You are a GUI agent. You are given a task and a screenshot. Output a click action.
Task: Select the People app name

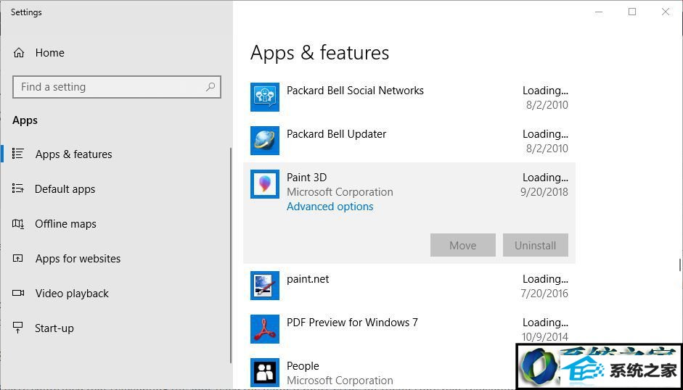coord(303,366)
